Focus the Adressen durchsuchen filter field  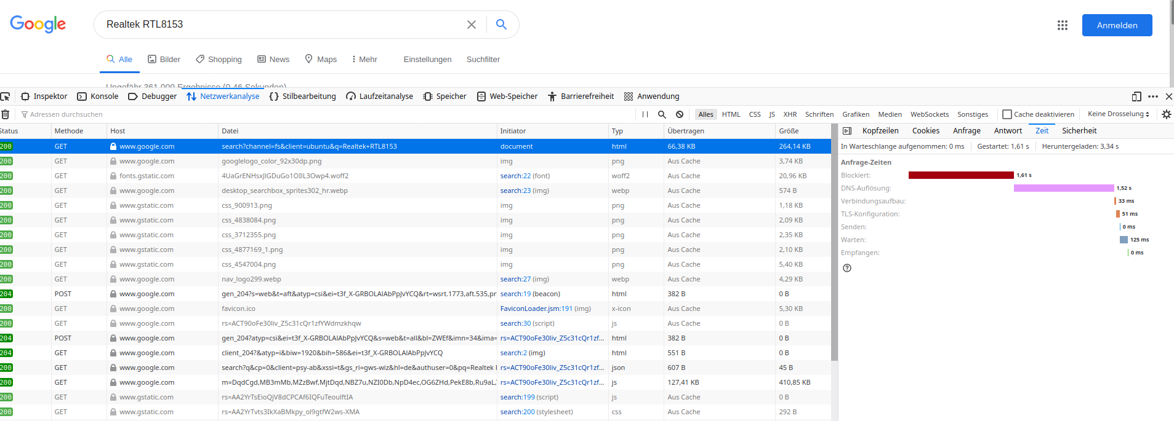(x=326, y=114)
